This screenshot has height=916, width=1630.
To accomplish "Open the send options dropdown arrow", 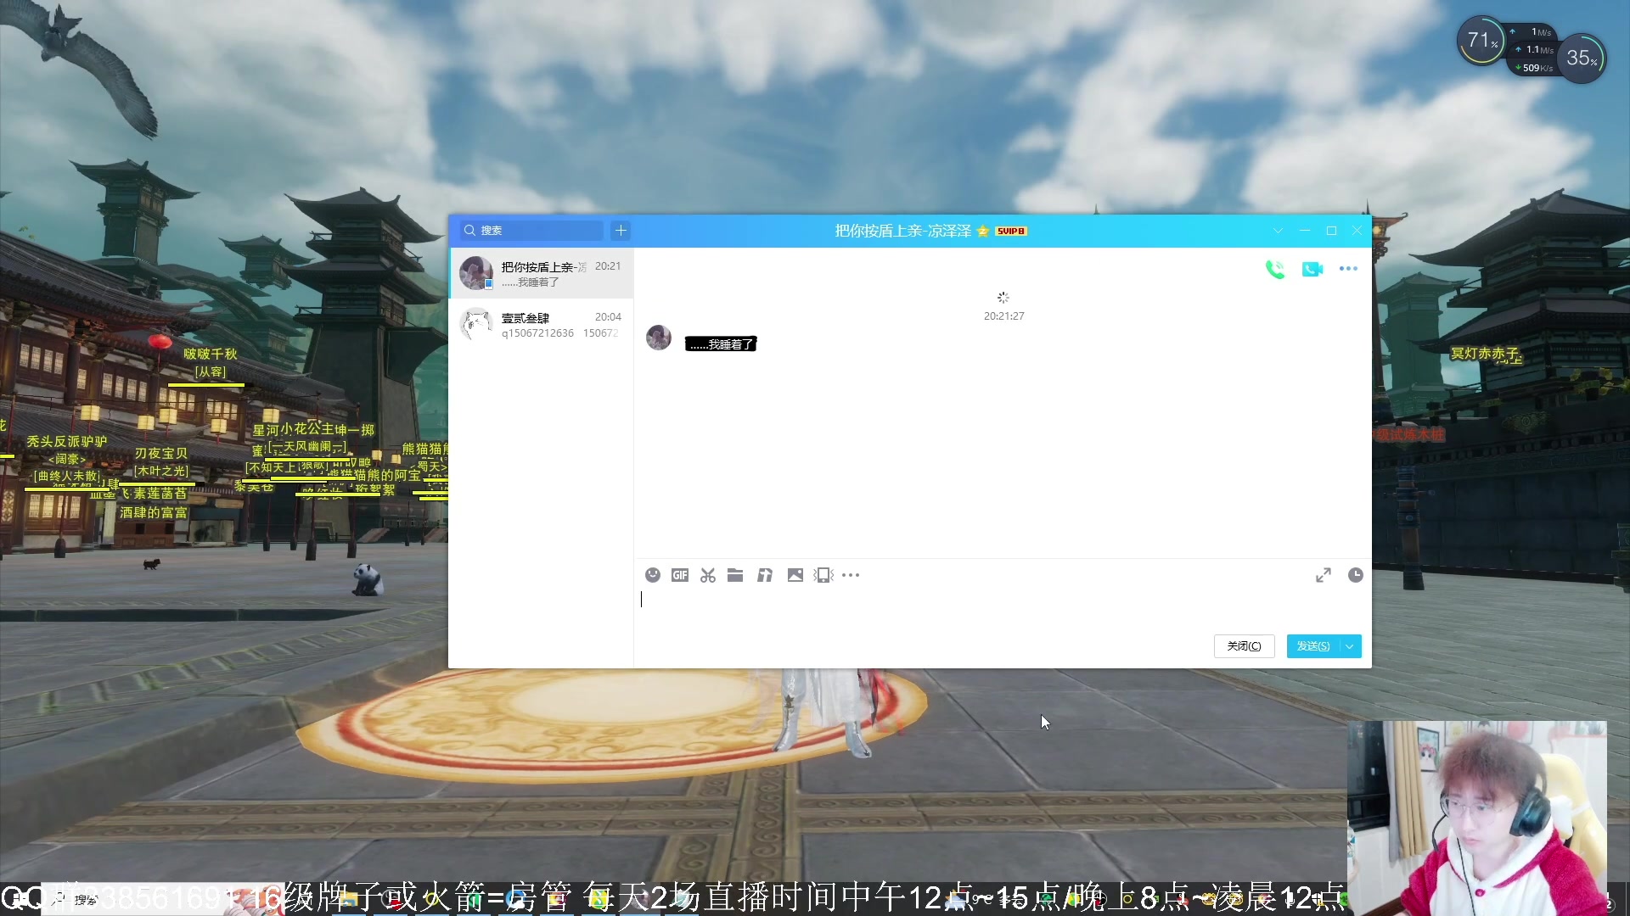I will point(1350,646).
